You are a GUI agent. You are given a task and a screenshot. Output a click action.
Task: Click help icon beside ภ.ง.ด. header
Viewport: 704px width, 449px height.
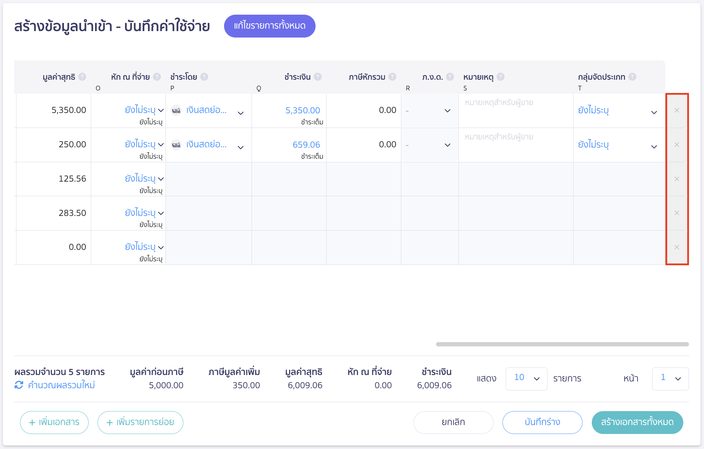pyautogui.click(x=451, y=77)
